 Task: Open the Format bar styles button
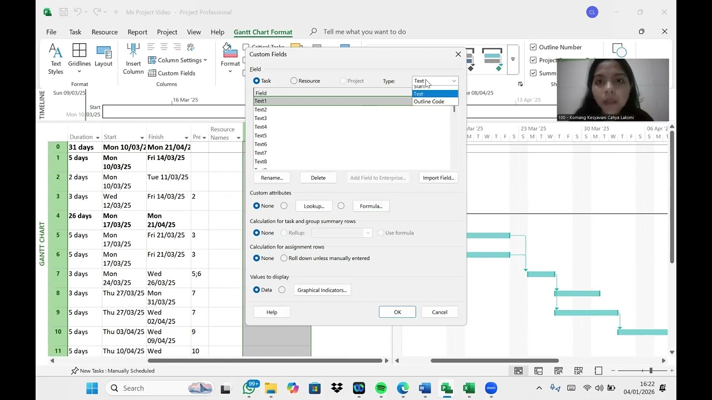point(230,59)
